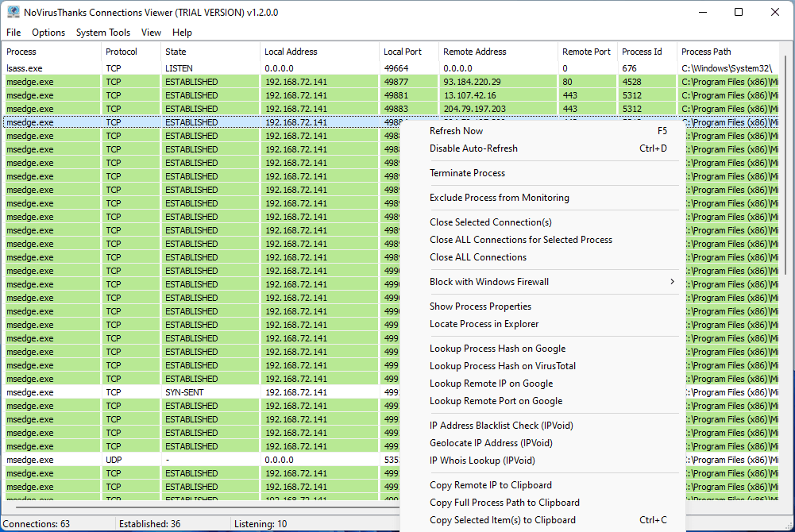This screenshot has height=532, width=795.
Task: Click process ID 676 cell
Action: coord(647,68)
